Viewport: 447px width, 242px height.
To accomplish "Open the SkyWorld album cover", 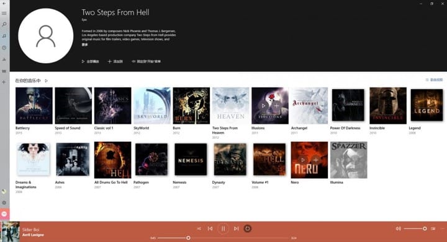I will pos(152,106).
